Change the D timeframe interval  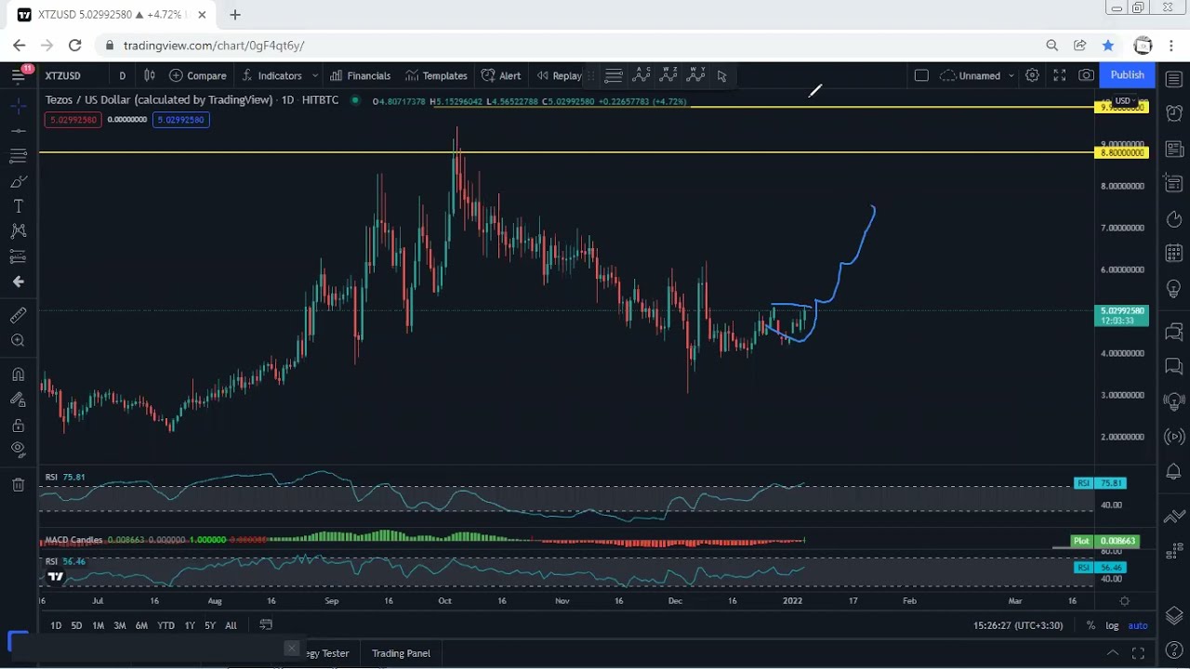point(122,75)
